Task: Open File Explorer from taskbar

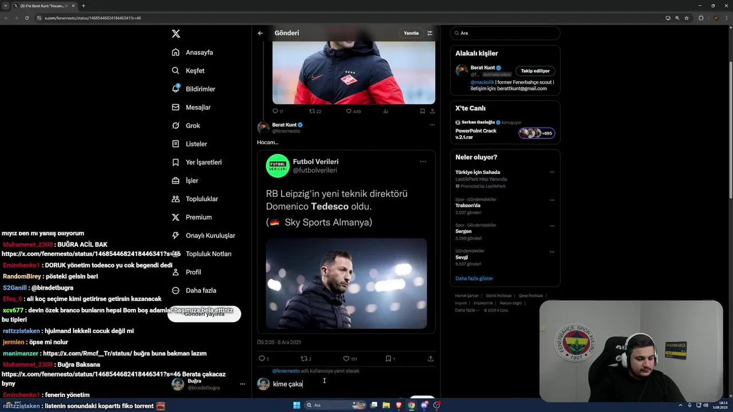Action: click(x=386, y=405)
